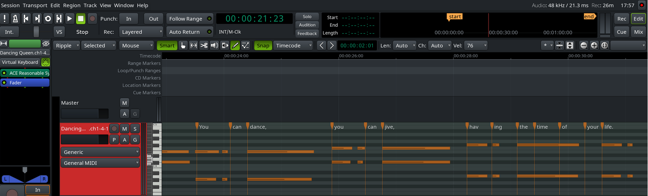Toggle Punch Out button
The height and width of the screenshot is (196, 648).
click(154, 19)
